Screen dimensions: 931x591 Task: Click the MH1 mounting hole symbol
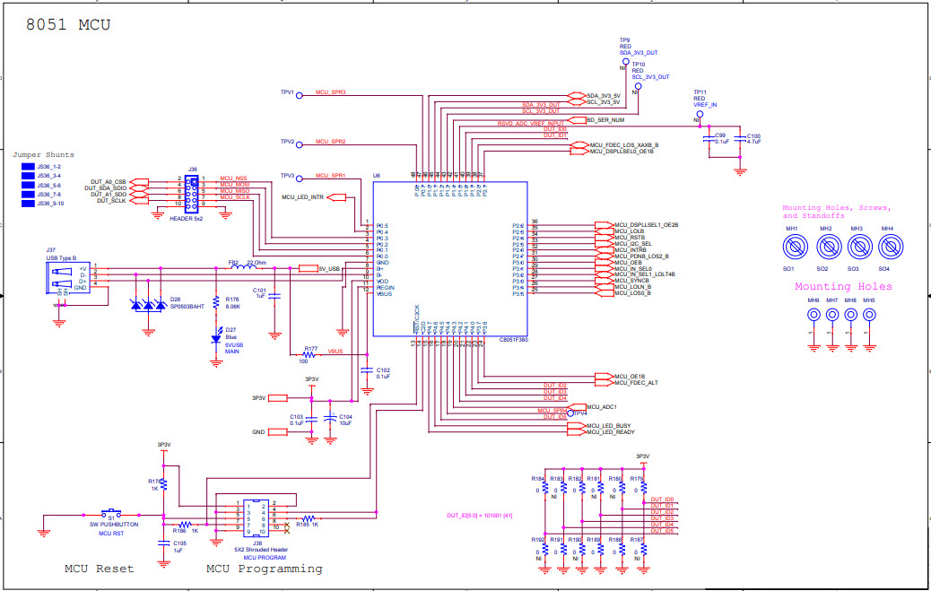coord(795,247)
